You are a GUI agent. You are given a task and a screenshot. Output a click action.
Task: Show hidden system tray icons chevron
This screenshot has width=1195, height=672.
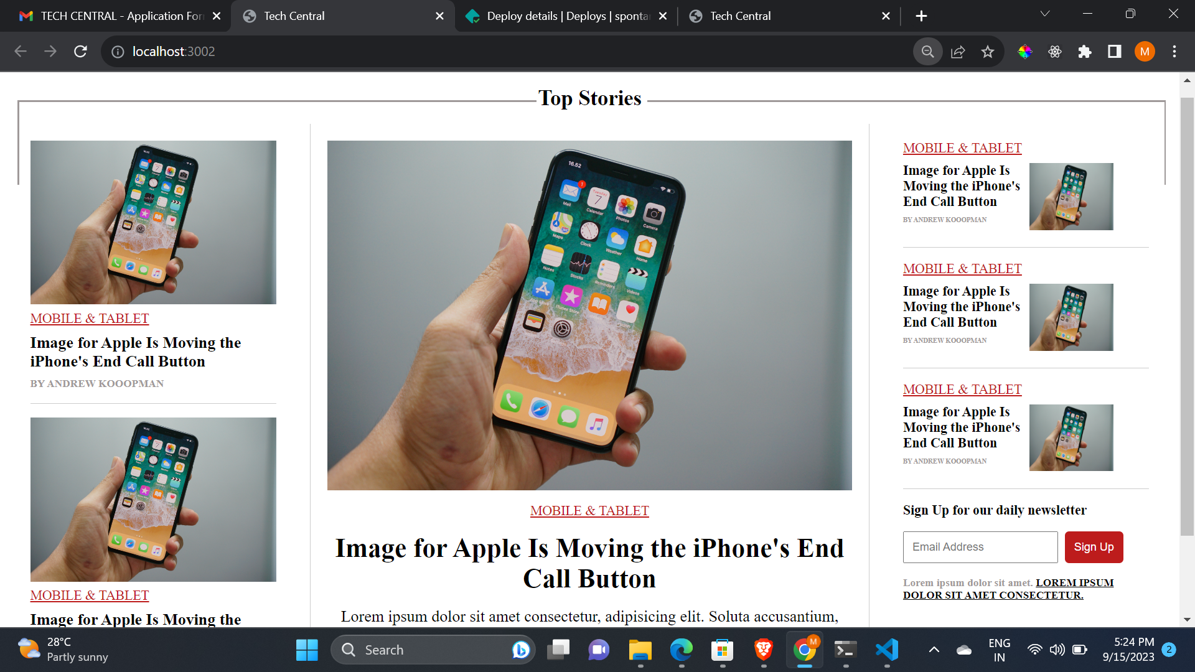pyautogui.click(x=934, y=650)
